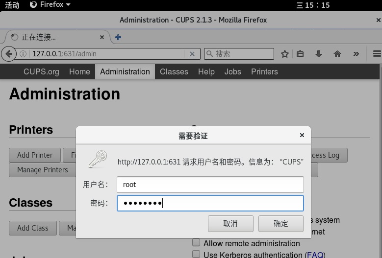Open the downloads arrow icon
The height and width of the screenshot is (258, 382).
point(318,54)
